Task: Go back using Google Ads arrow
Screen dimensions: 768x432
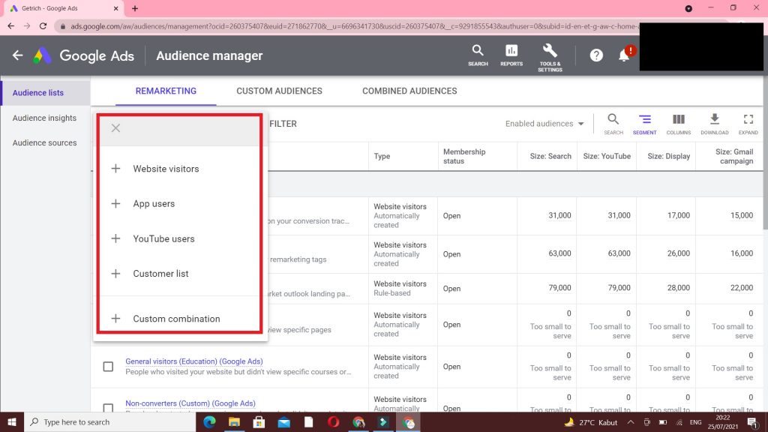Action: click(x=18, y=55)
